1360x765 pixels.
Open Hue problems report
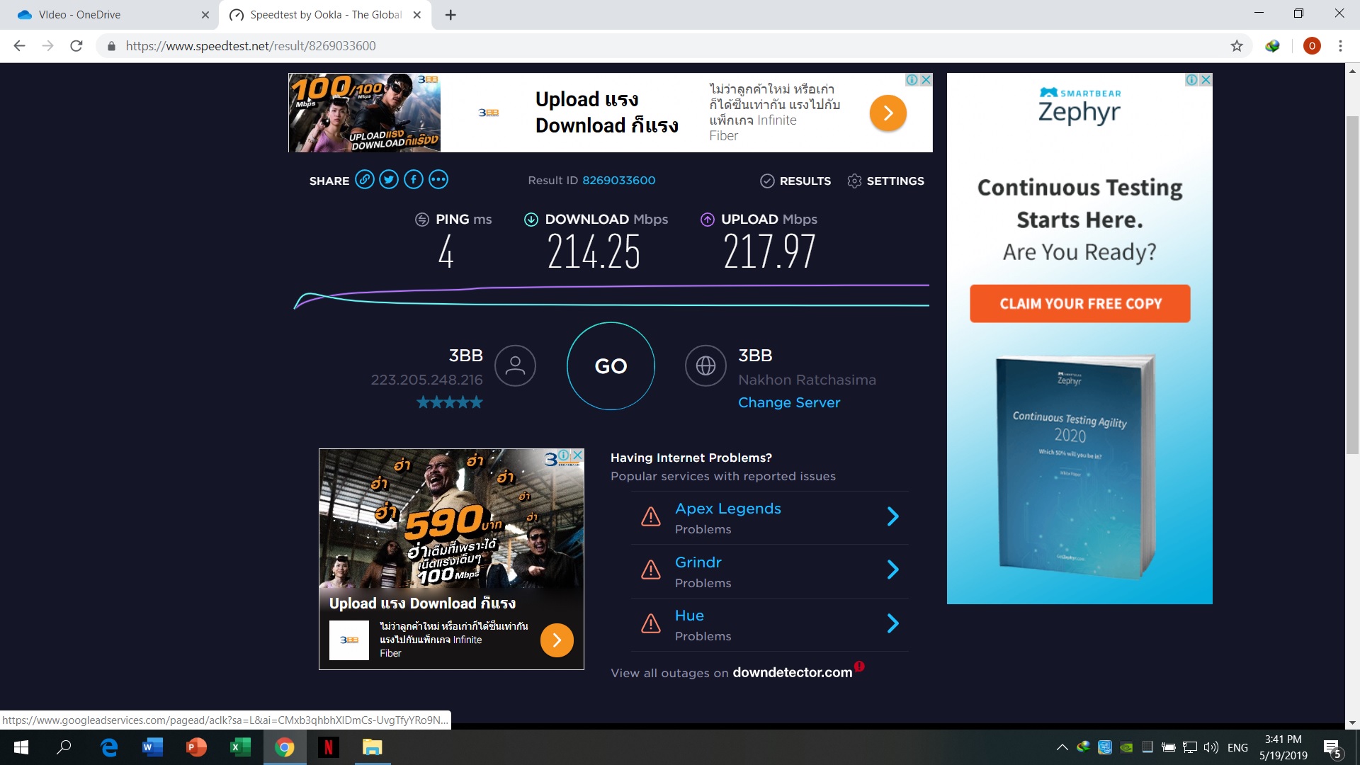click(689, 616)
